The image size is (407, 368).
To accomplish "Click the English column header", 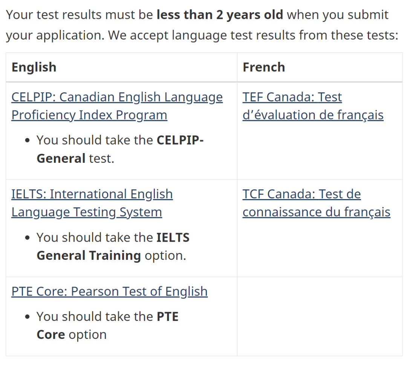I will click(x=34, y=67).
